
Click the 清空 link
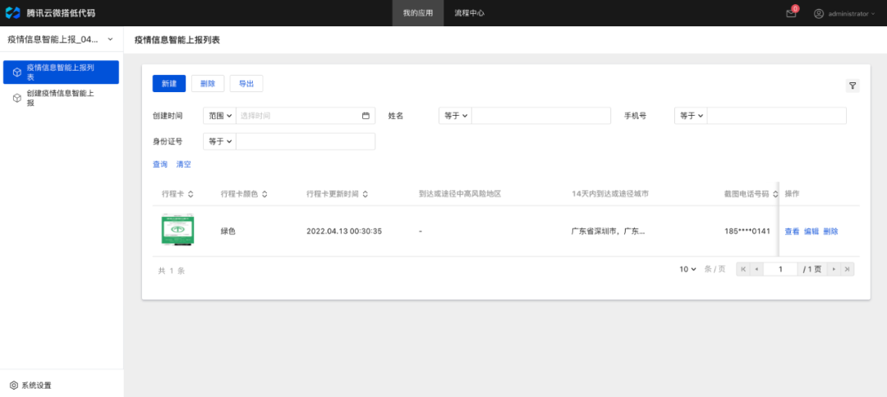click(184, 164)
